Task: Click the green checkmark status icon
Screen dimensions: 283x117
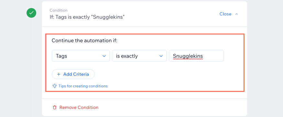Action: [x=31, y=13]
